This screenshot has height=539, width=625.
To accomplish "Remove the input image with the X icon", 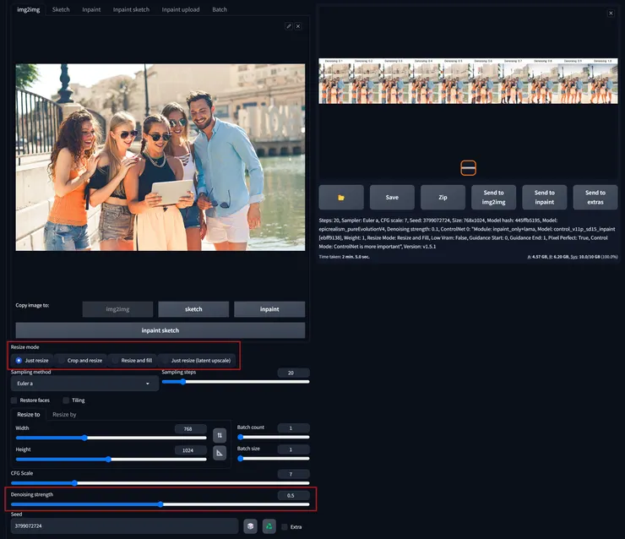I will point(298,26).
